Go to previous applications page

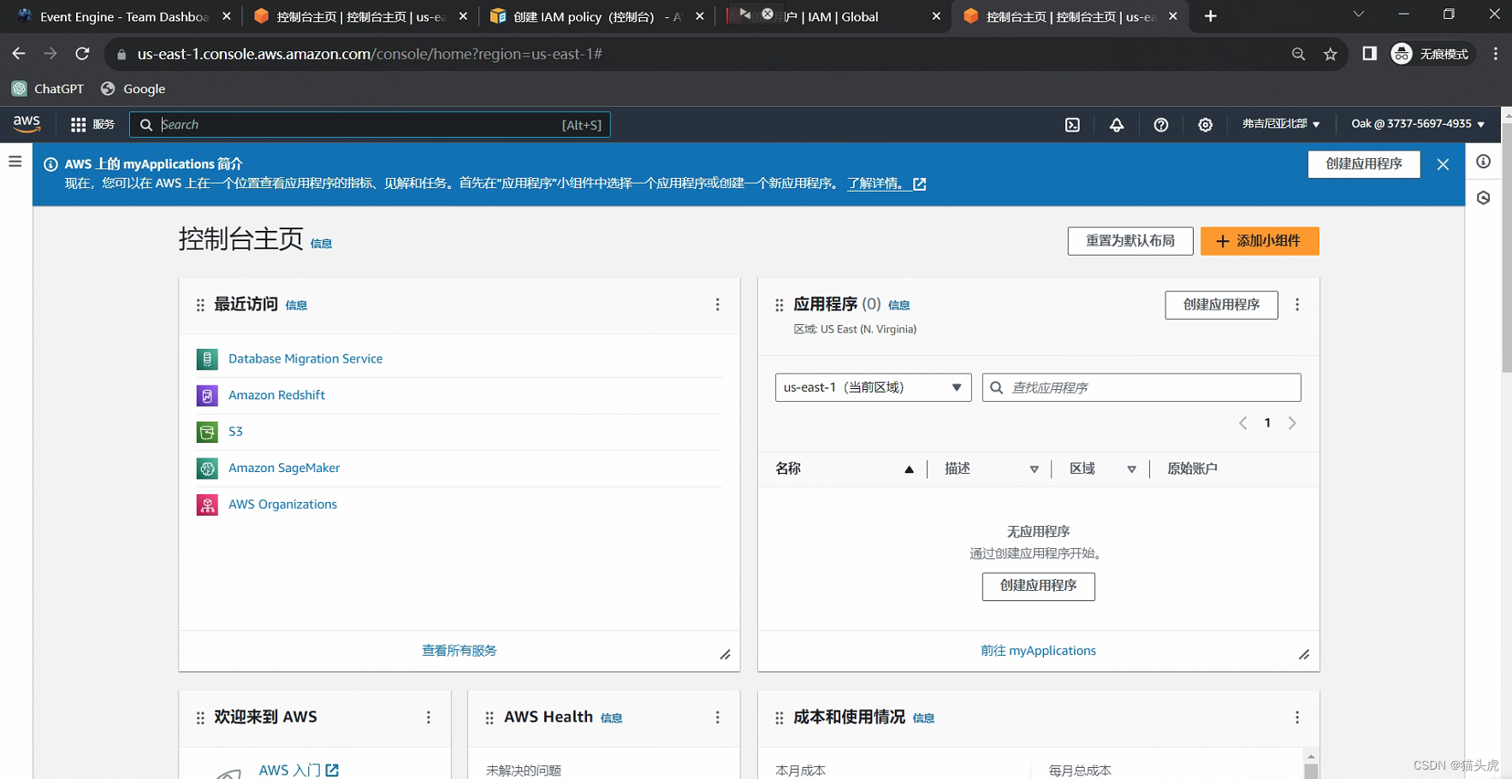[x=1243, y=423]
